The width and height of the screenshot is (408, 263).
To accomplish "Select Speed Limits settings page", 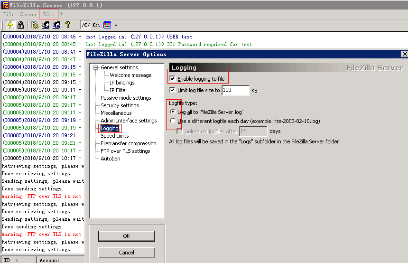I will click(115, 136).
